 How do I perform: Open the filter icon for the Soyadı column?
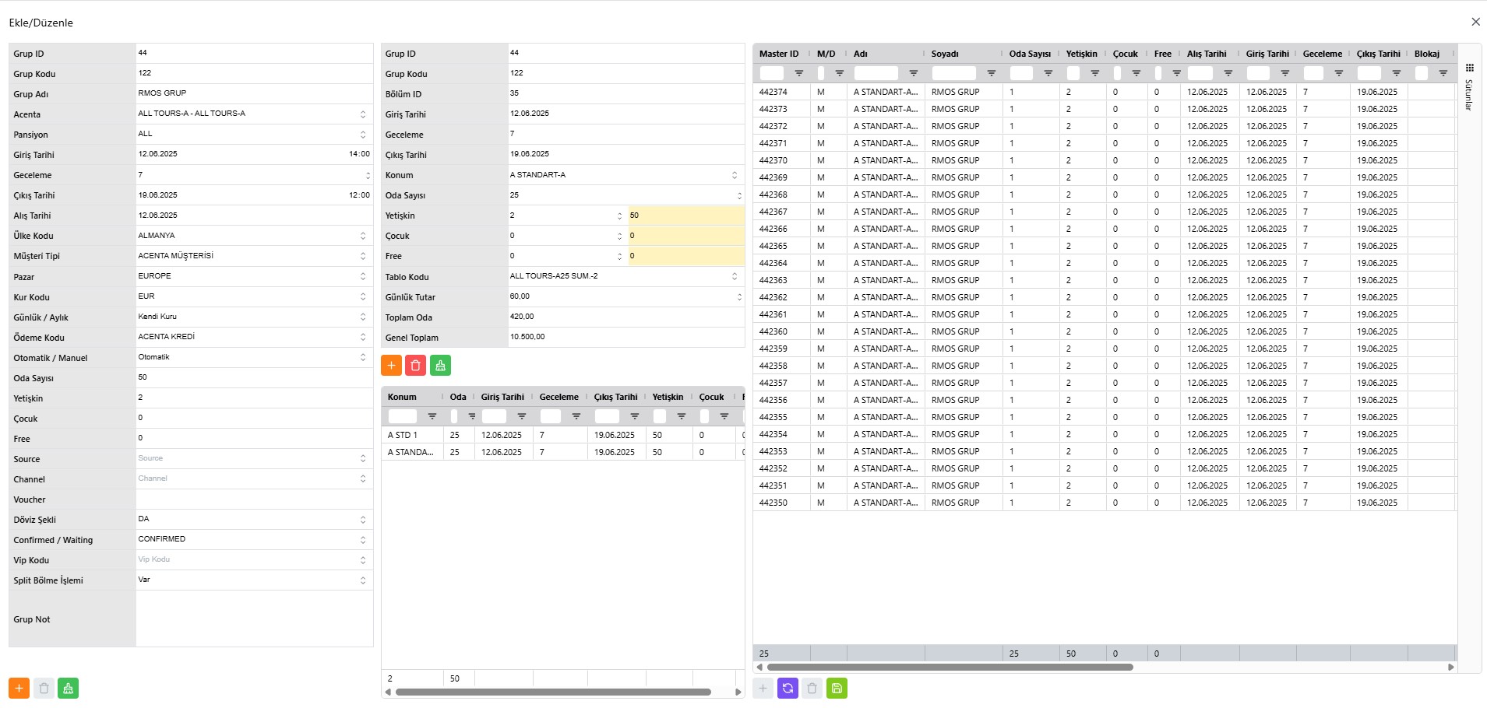992,73
